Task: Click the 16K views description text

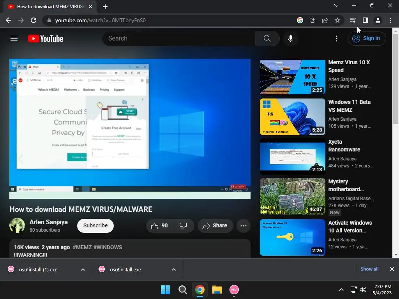Action: click(26, 247)
